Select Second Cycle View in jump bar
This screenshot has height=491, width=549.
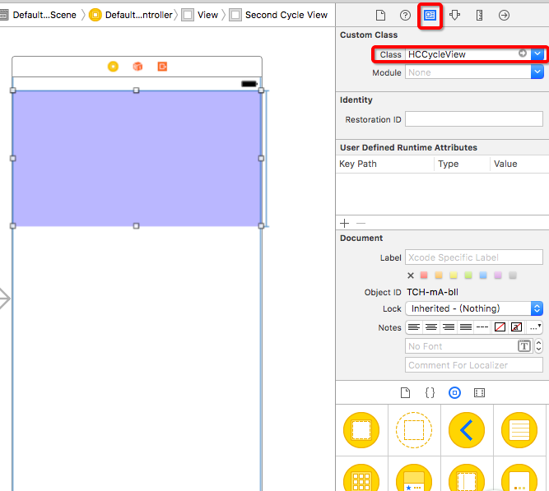tap(285, 15)
